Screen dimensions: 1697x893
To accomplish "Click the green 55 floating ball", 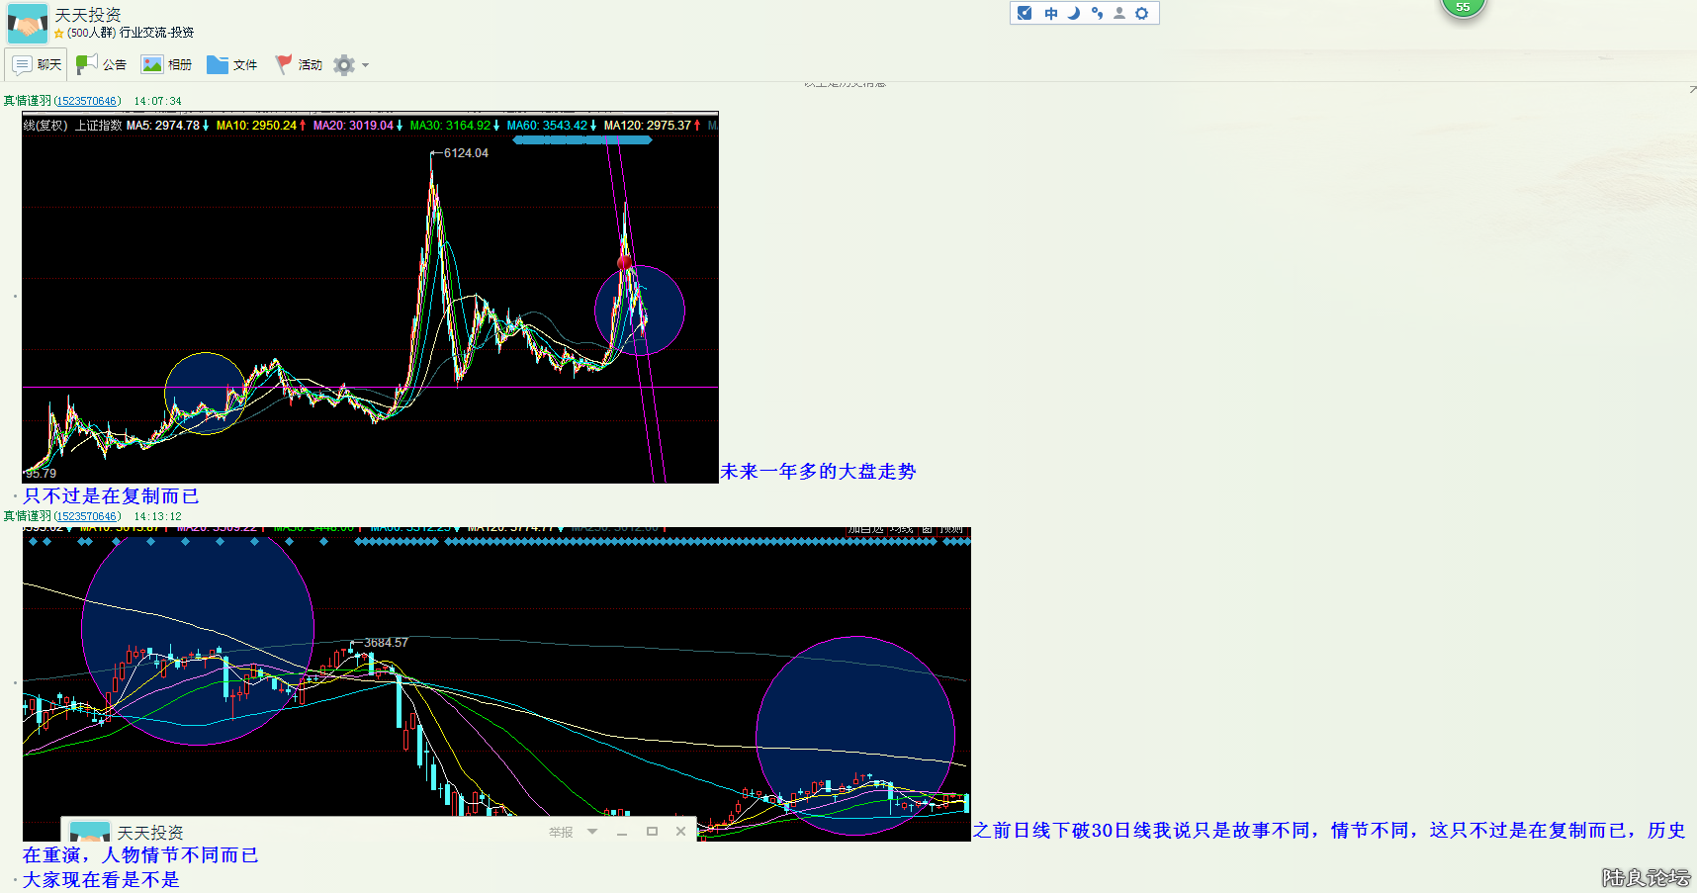I will click(x=1463, y=7).
